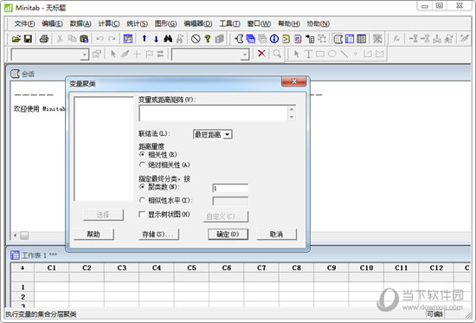Open the Worksheets Folder blue icon

[x=250, y=39]
